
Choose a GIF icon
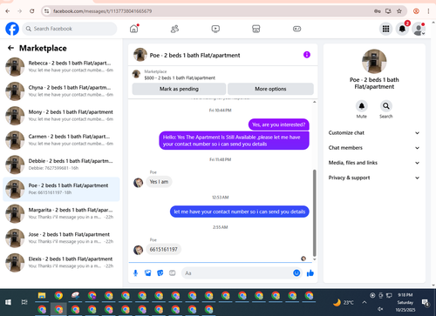[x=173, y=272]
